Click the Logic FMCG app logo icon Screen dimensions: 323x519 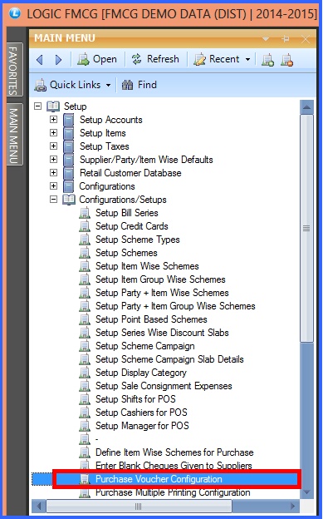click(x=15, y=13)
